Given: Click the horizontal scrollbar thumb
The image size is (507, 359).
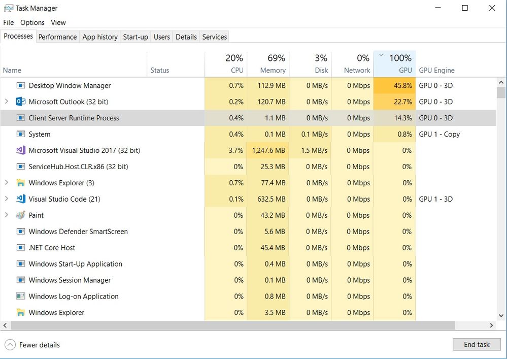Looking at the screenshot, I should pyautogui.click(x=233, y=325).
